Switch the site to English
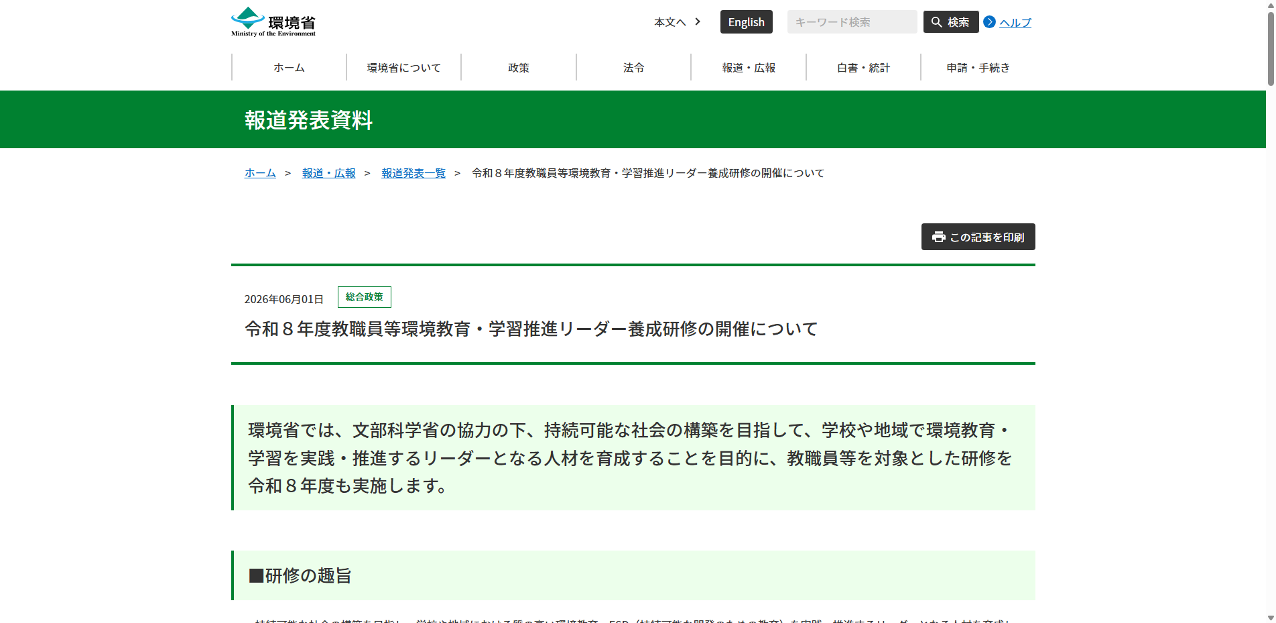Screen dimensions: 1276x623 (746, 22)
